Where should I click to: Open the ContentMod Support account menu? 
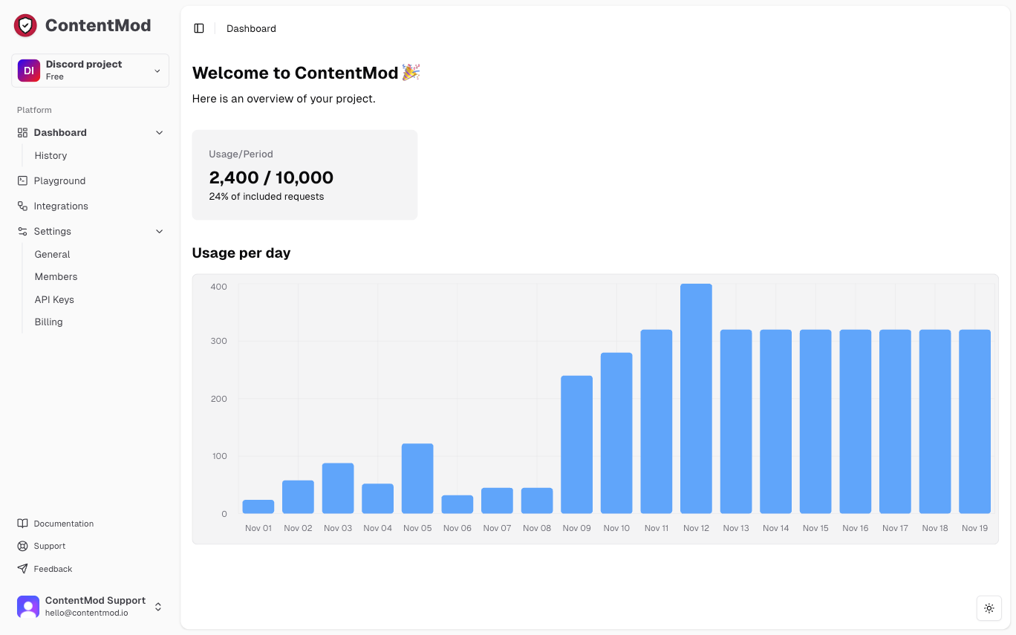coord(90,607)
